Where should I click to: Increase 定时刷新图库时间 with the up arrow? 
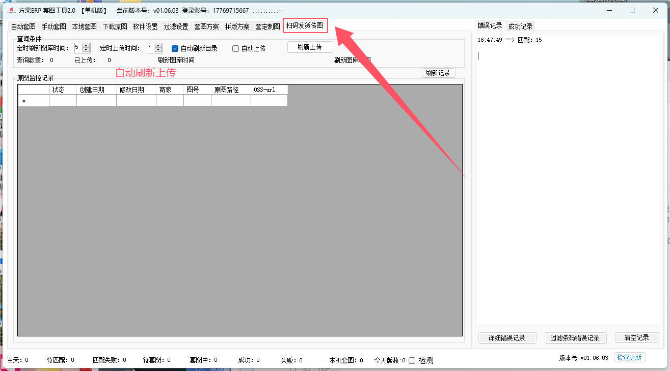86,45
